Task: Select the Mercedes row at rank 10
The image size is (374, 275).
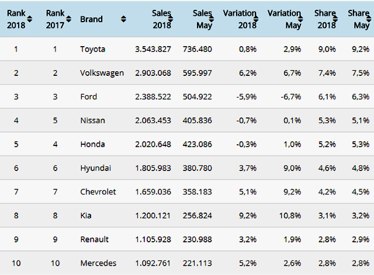Action: (187, 263)
